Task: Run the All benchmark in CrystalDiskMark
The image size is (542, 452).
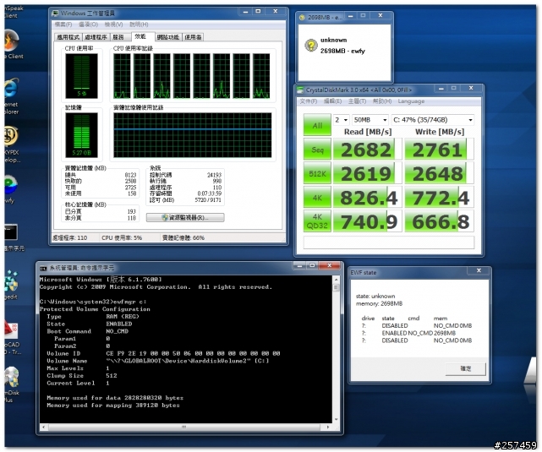Action: 315,127
